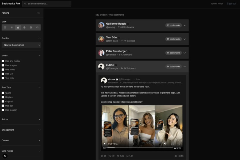240x160 pixels.
Task: Focus the Search bookmarks input field
Action: point(47,4)
